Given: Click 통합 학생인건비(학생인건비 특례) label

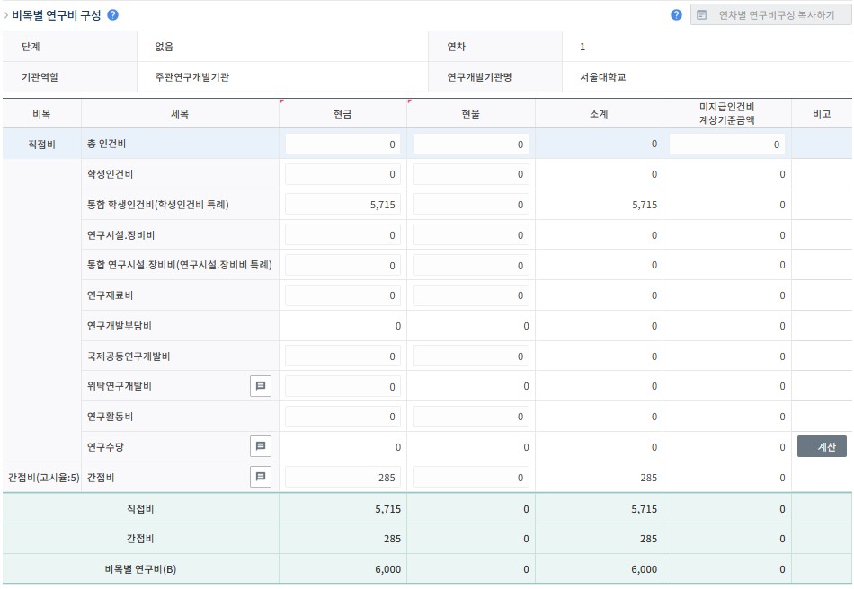Looking at the screenshot, I should tap(158, 205).
